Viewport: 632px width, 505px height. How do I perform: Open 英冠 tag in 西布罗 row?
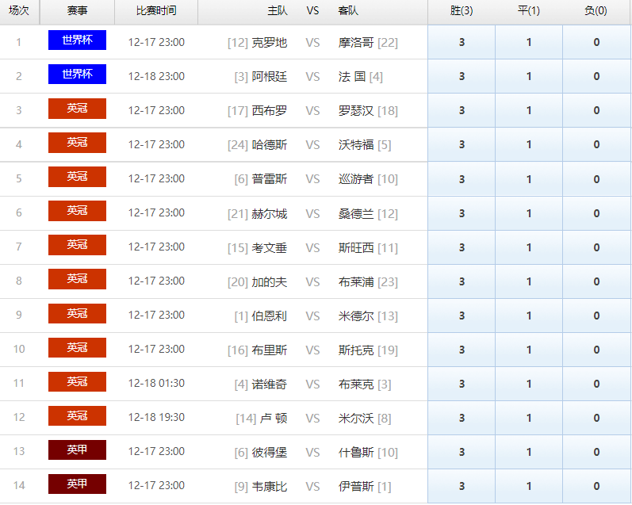pyautogui.click(x=77, y=109)
